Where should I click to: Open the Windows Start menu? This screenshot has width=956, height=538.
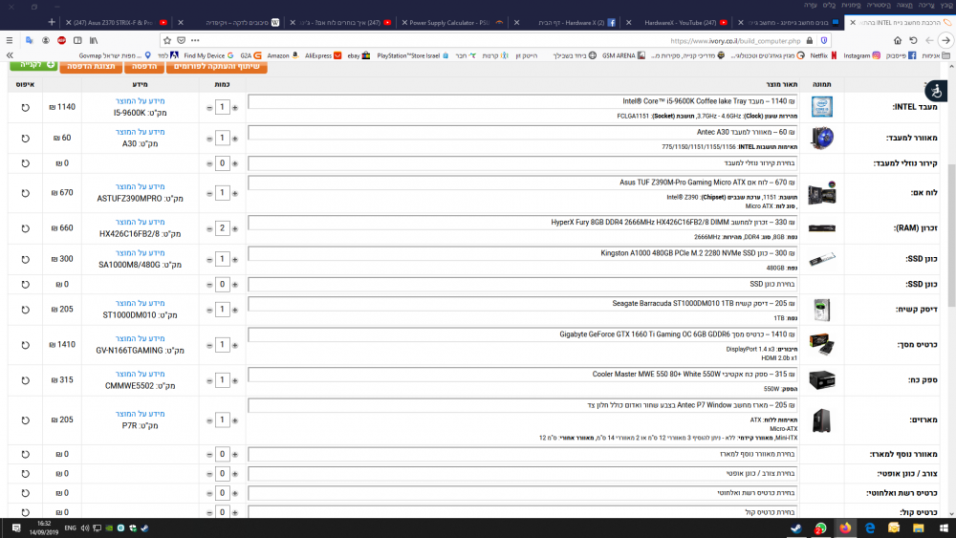pos(944,527)
